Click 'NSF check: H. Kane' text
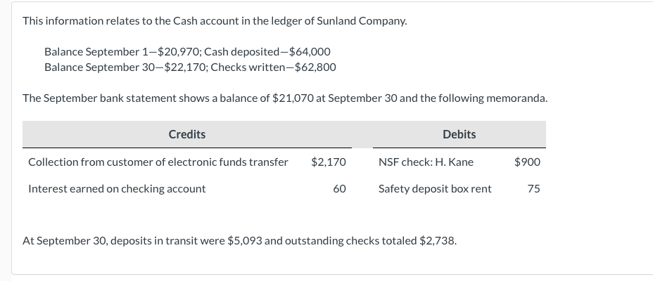 point(426,162)
